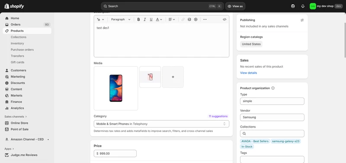The height and width of the screenshot is (163, 346).
Task: Expand the Sales channels section
Action: click(x=16, y=116)
